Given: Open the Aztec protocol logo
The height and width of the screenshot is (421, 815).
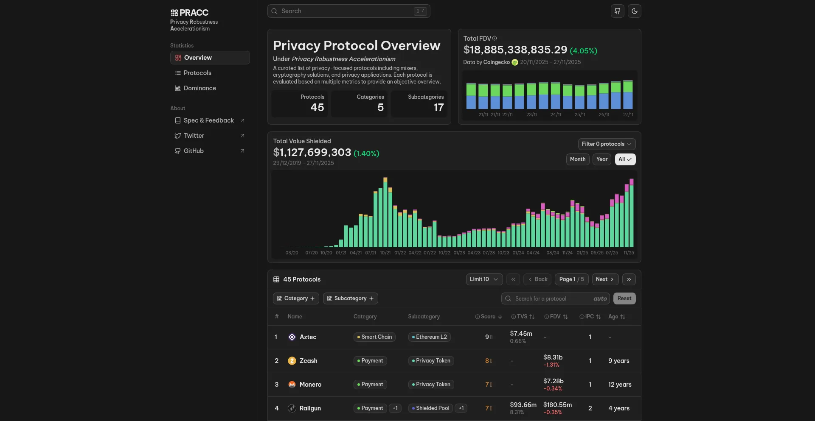Looking at the screenshot, I should point(292,337).
